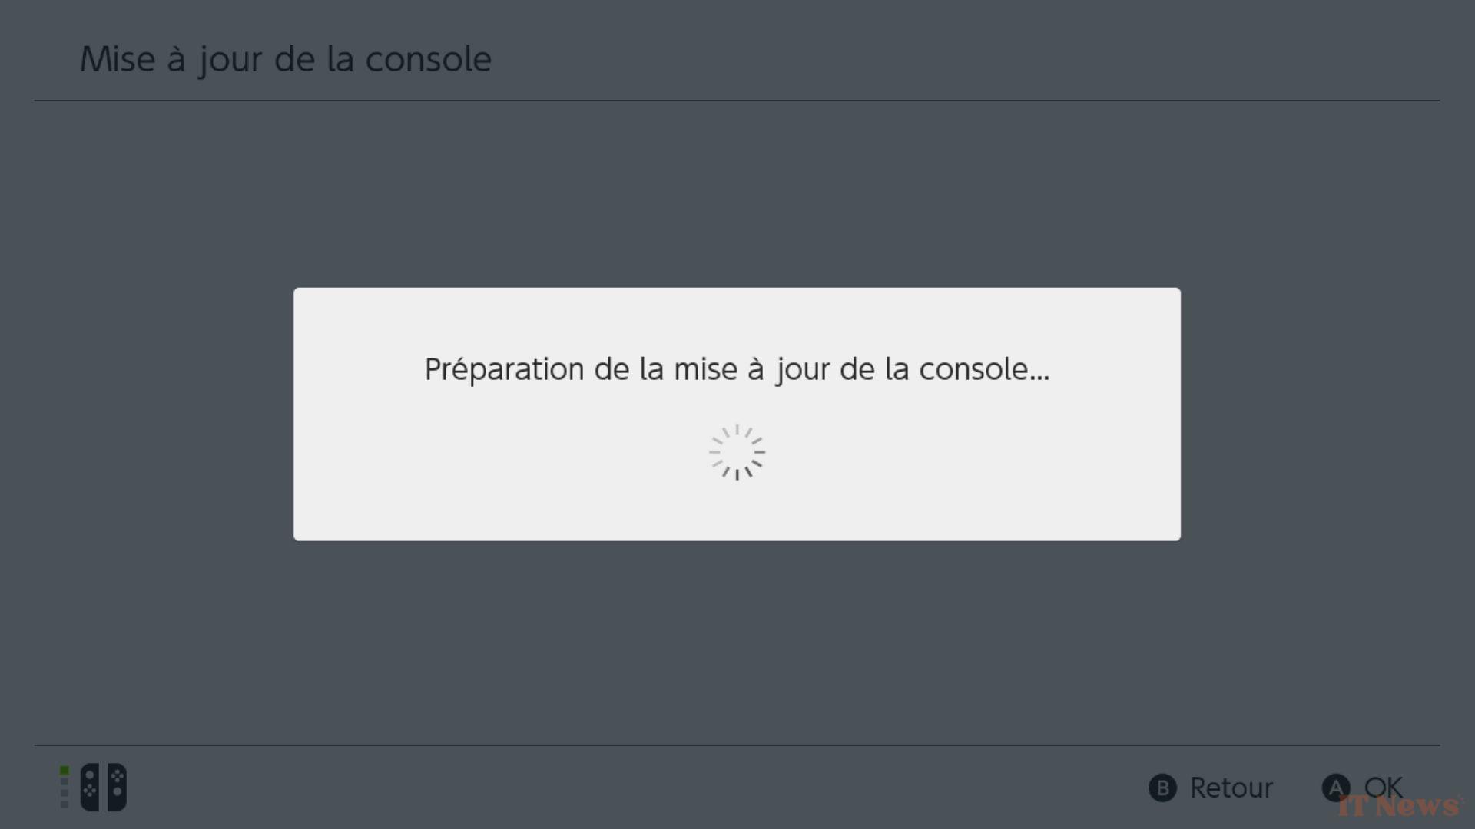Click the right Joy-Con icon

pyautogui.click(x=118, y=787)
